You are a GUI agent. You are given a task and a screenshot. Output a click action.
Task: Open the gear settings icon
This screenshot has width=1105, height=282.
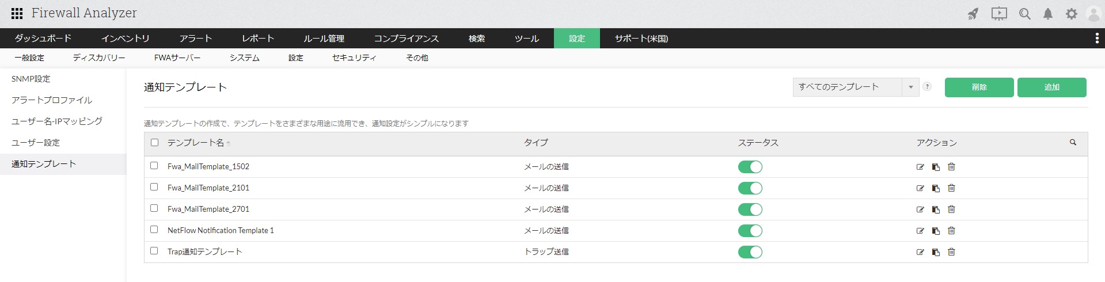(1071, 14)
